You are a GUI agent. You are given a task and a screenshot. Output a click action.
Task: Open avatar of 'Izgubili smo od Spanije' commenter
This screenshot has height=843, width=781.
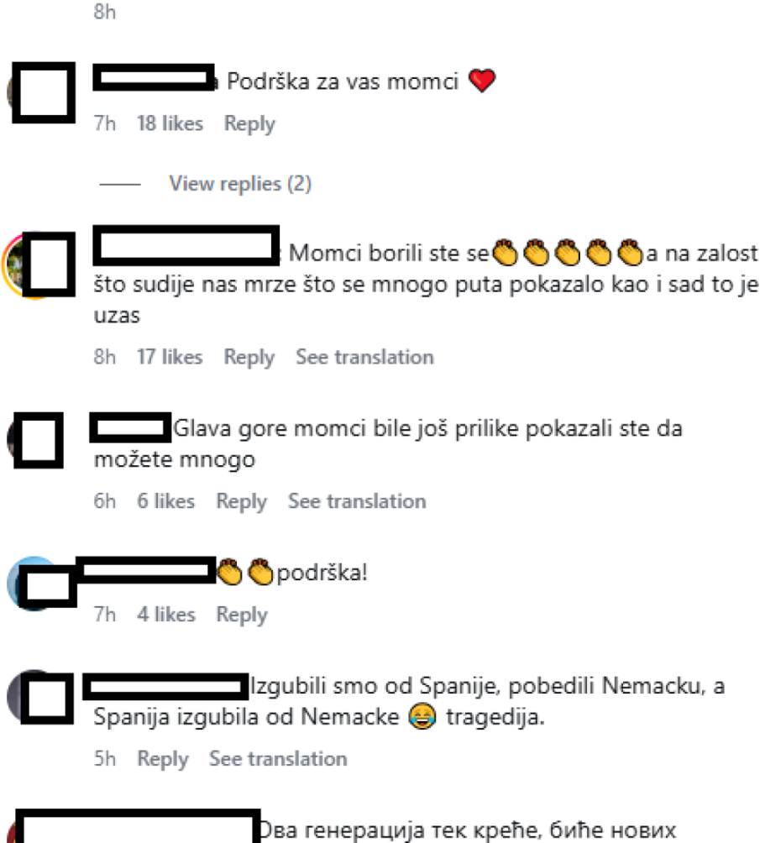tap(39, 698)
